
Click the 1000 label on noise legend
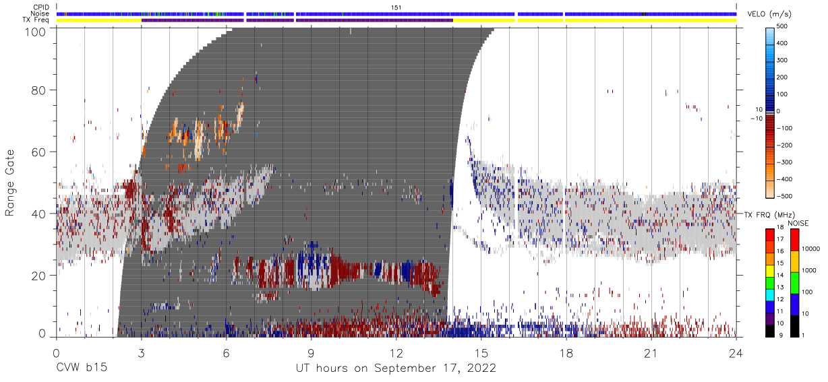(x=808, y=270)
